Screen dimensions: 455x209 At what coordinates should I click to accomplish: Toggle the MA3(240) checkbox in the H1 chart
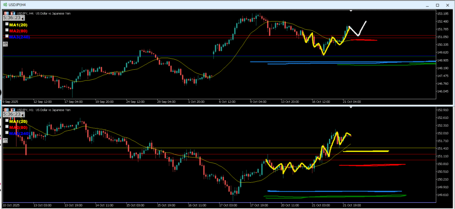(7, 133)
